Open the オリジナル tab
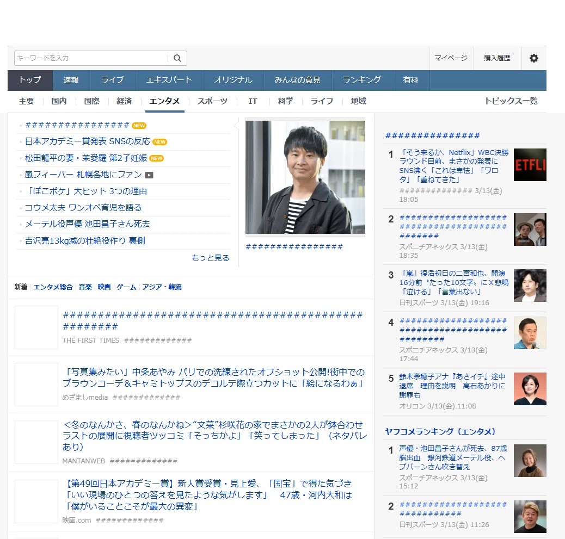 coord(234,80)
